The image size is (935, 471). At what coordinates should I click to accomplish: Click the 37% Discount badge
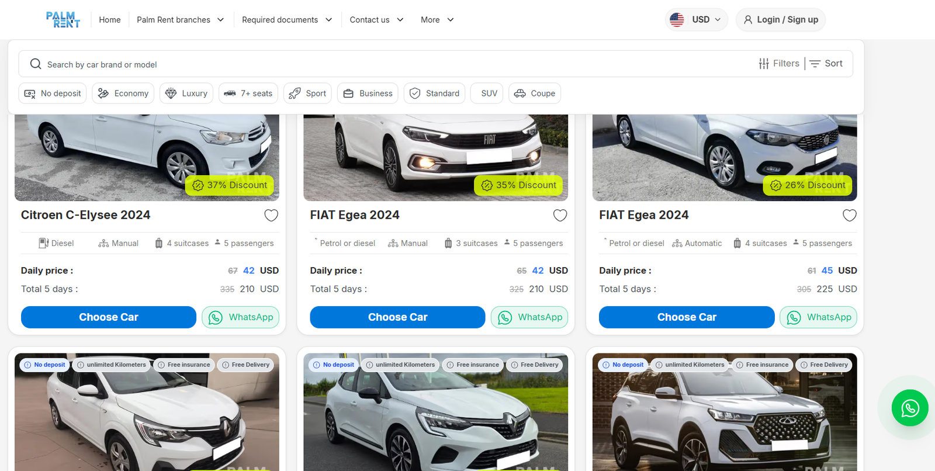[x=230, y=185]
